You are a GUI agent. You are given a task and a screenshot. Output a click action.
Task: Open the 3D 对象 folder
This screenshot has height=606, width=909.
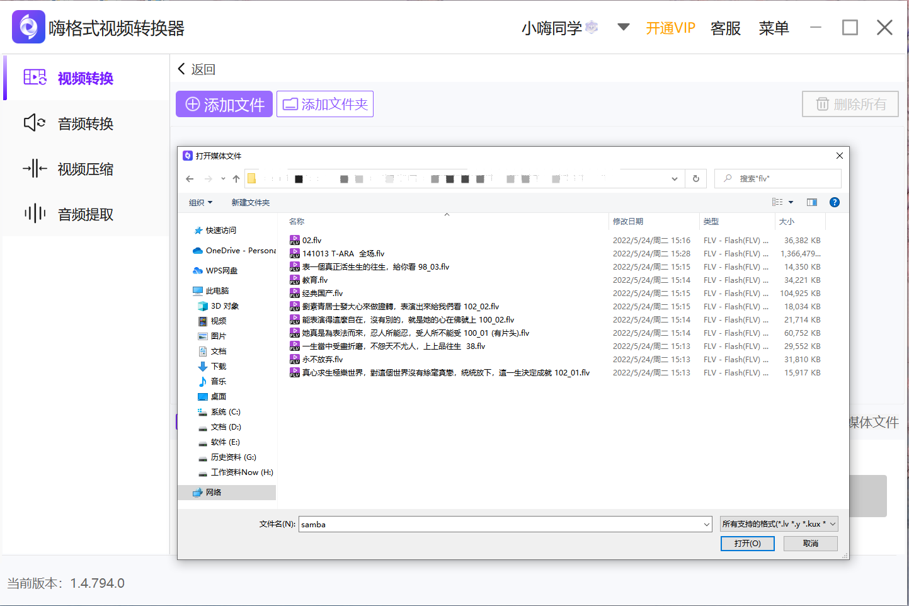pyautogui.click(x=219, y=306)
